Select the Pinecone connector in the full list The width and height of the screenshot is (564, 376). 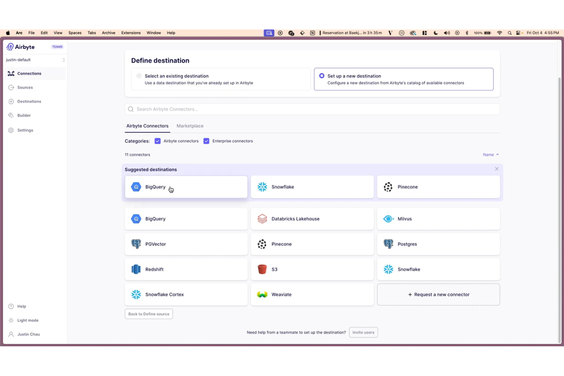(x=312, y=244)
